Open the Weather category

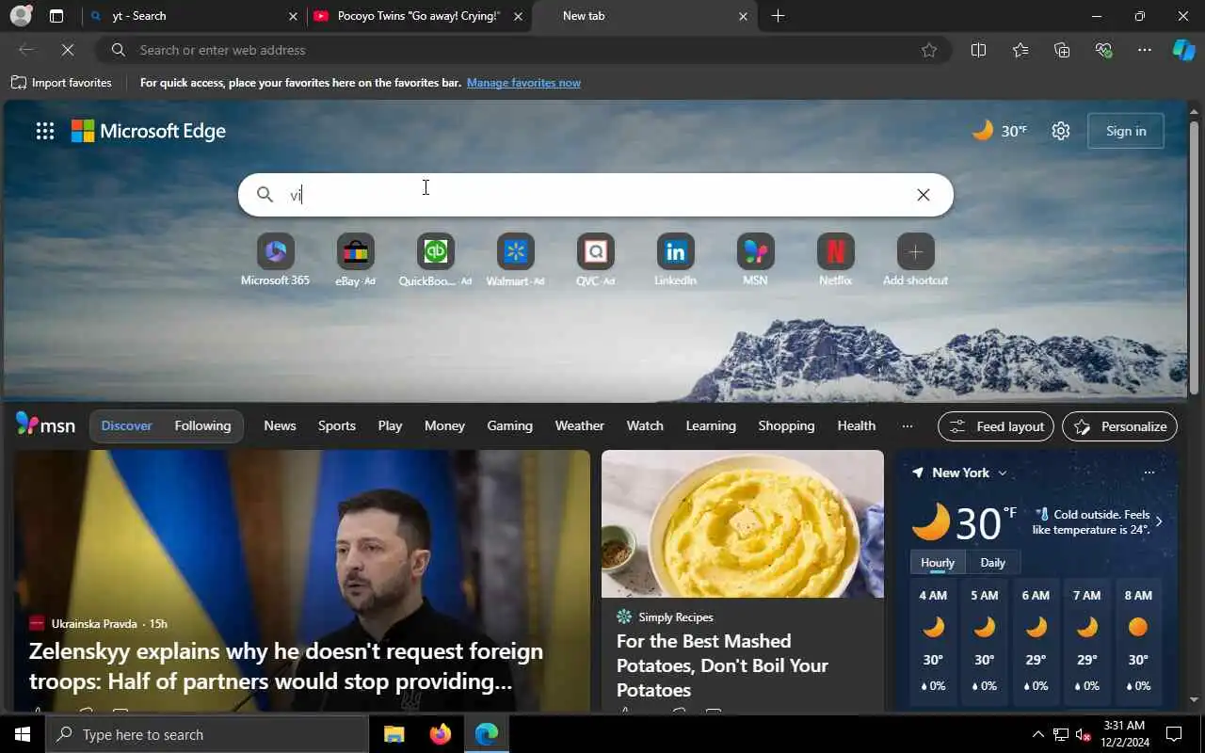point(580,425)
